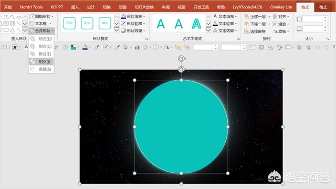Open the Merge Shapes (合并形状) dropdown
The image size is (336, 189).
(x=41, y=31)
